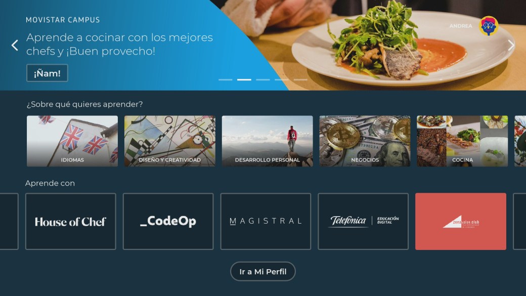The image size is (526, 296).
Task: Open the Idiomas category
Action: (x=72, y=141)
